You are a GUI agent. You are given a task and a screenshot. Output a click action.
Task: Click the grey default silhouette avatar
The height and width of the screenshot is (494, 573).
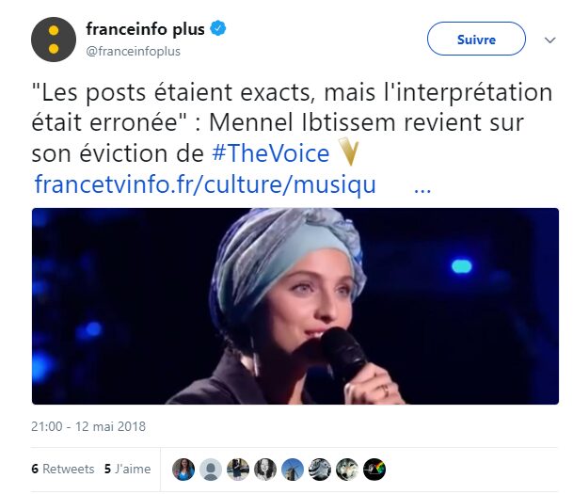coord(211,470)
